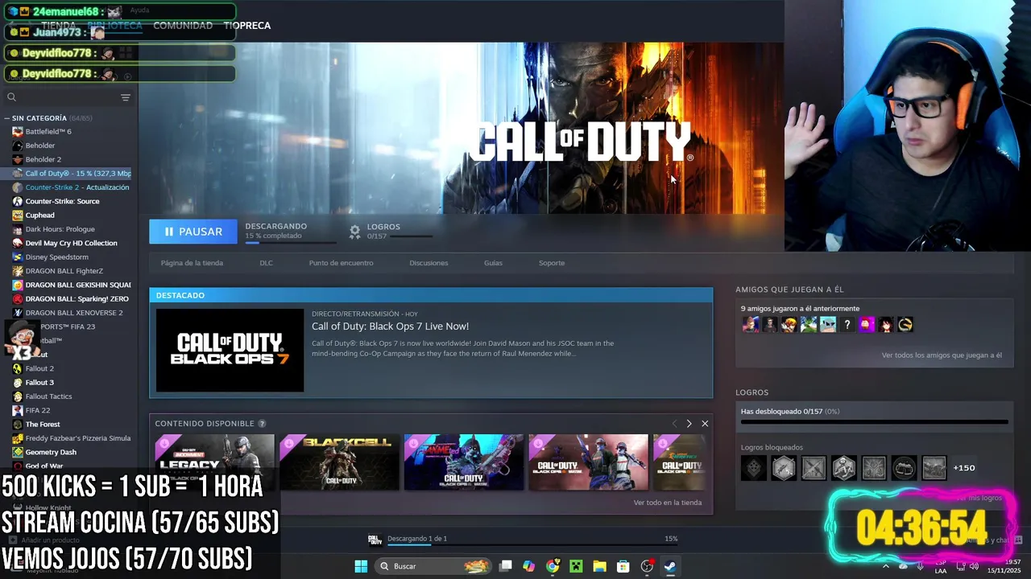Click the Steam taskbar icon
The height and width of the screenshot is (579, 1031).
point(669,566)
